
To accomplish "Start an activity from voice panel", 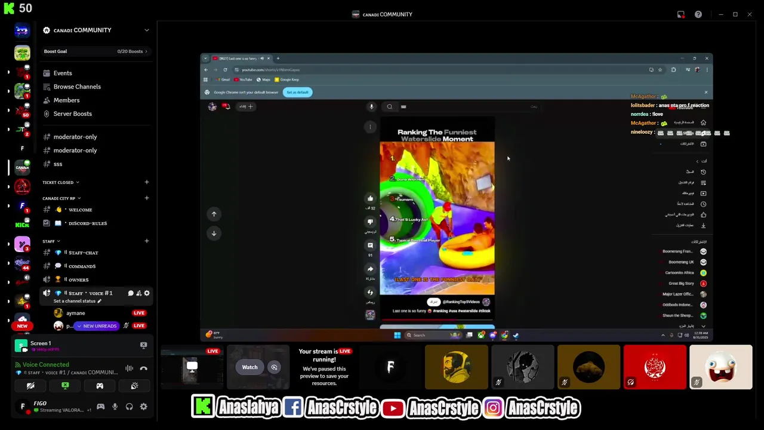I will (x=100, y=386).
